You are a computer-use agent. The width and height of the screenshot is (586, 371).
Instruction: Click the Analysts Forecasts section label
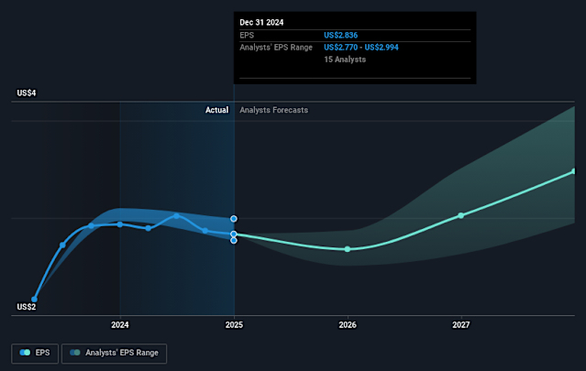pos(273,110)
